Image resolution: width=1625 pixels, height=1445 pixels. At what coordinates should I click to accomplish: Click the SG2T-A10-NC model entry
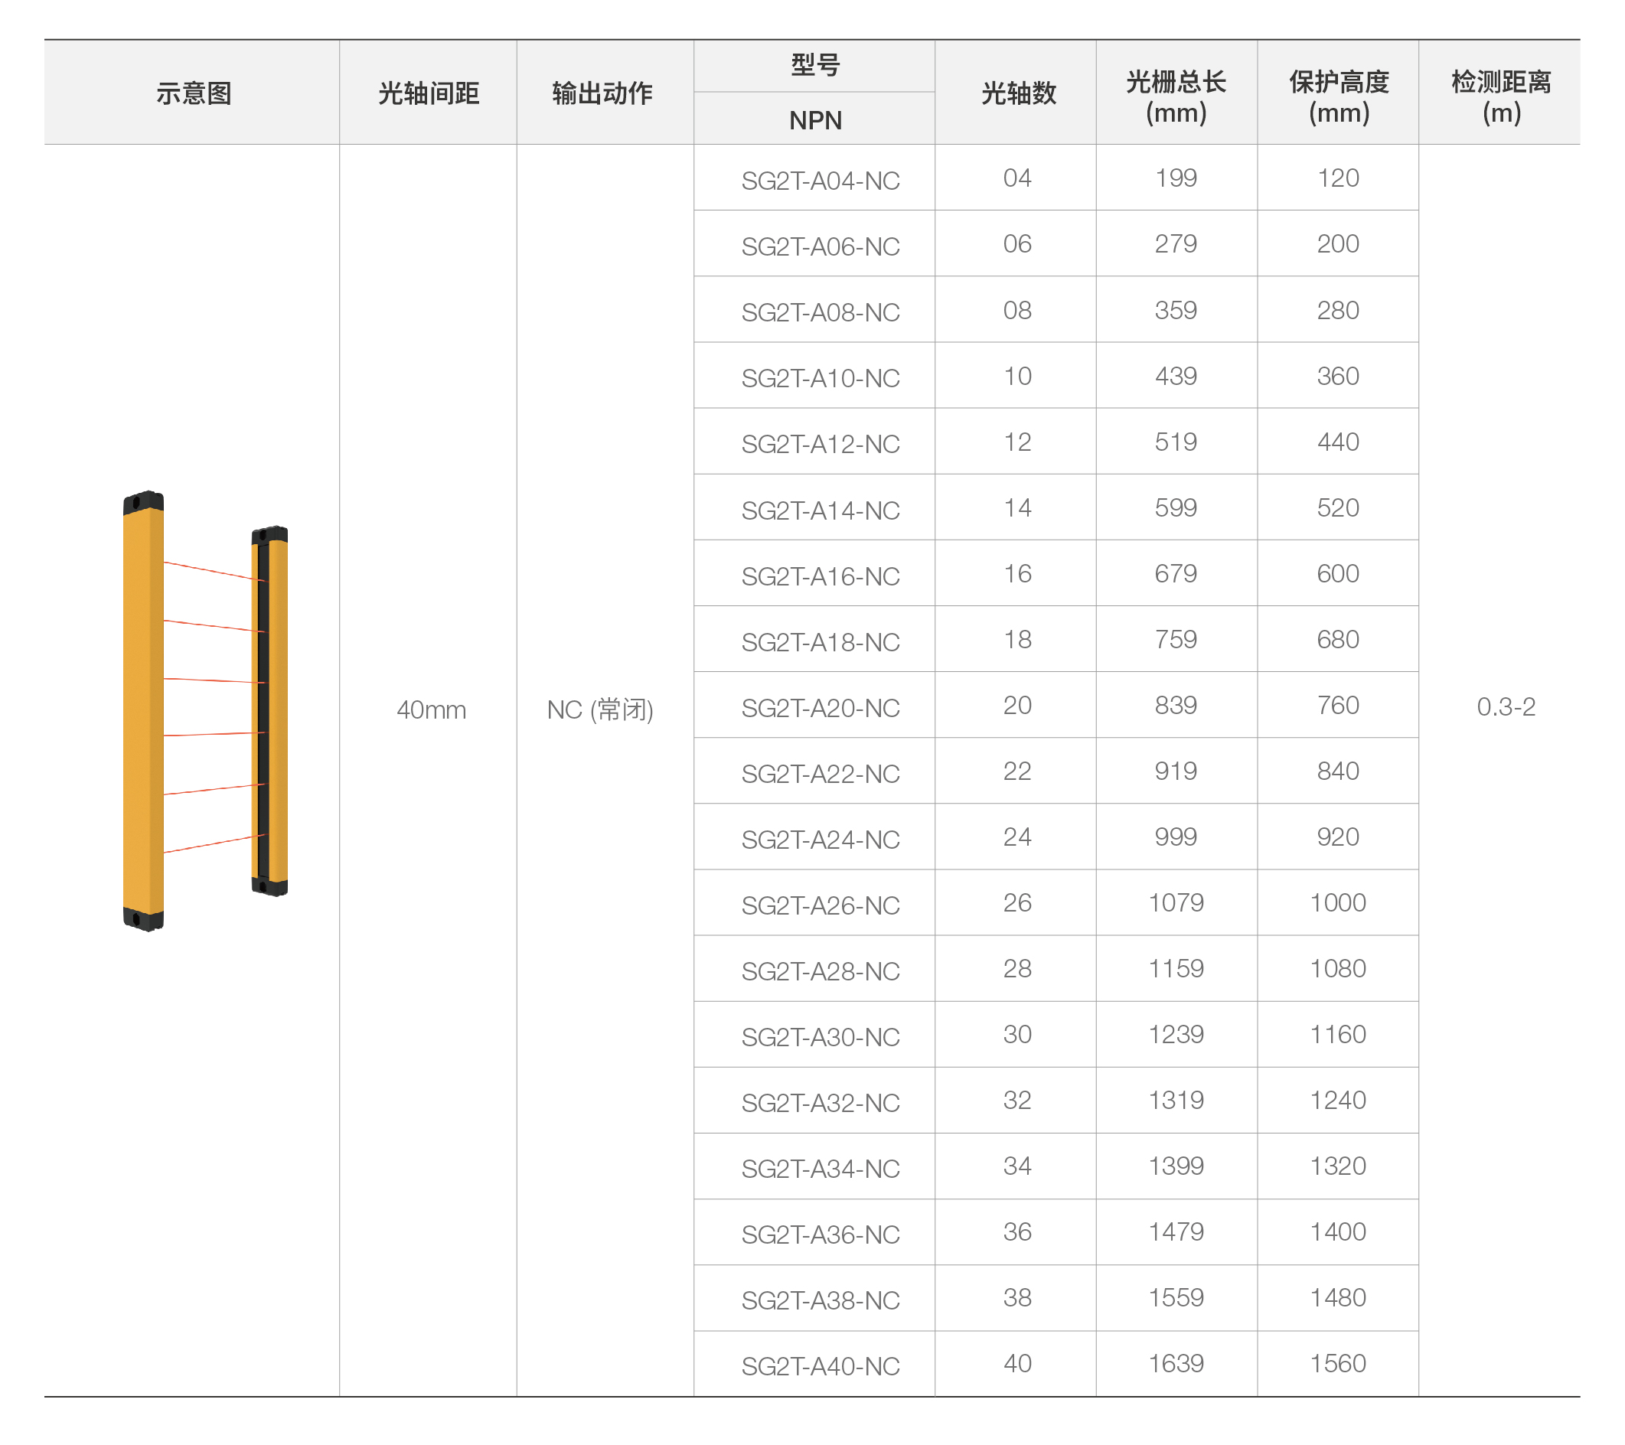click(x=820, y=377)
